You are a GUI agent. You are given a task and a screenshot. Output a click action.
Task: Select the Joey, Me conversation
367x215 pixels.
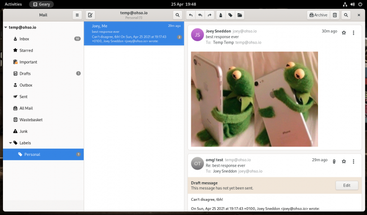[134, 33]
